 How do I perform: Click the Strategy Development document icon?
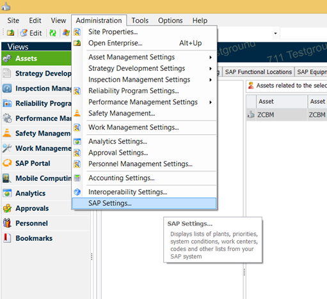click(x=7, y=73)
